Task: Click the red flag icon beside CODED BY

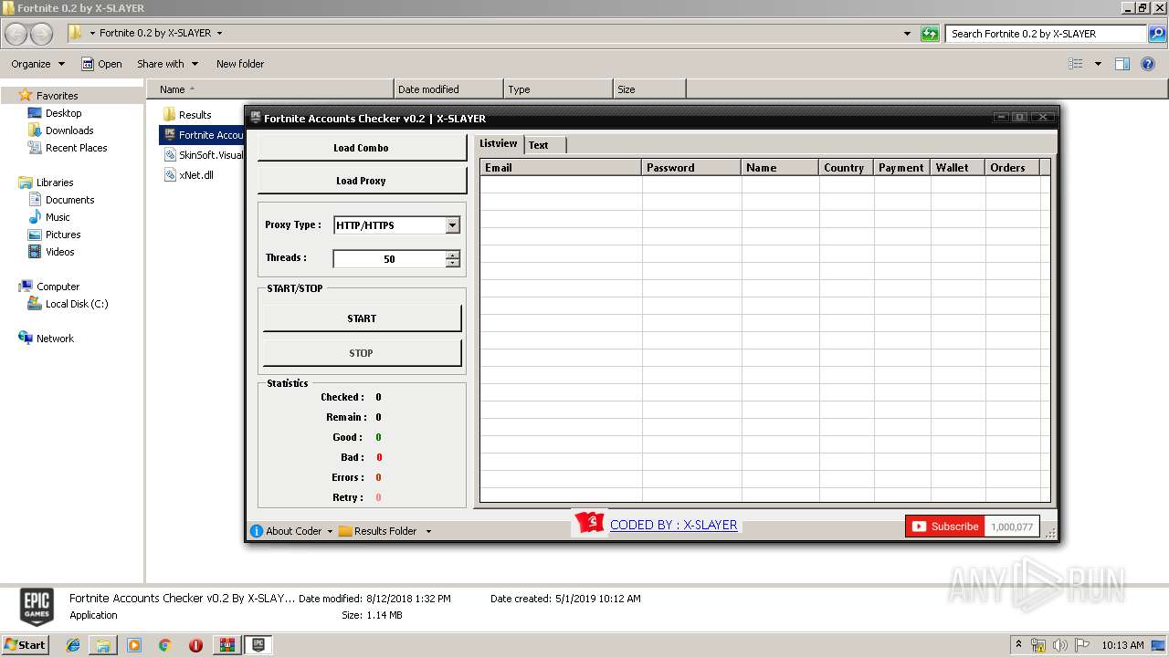Action: 591,523
